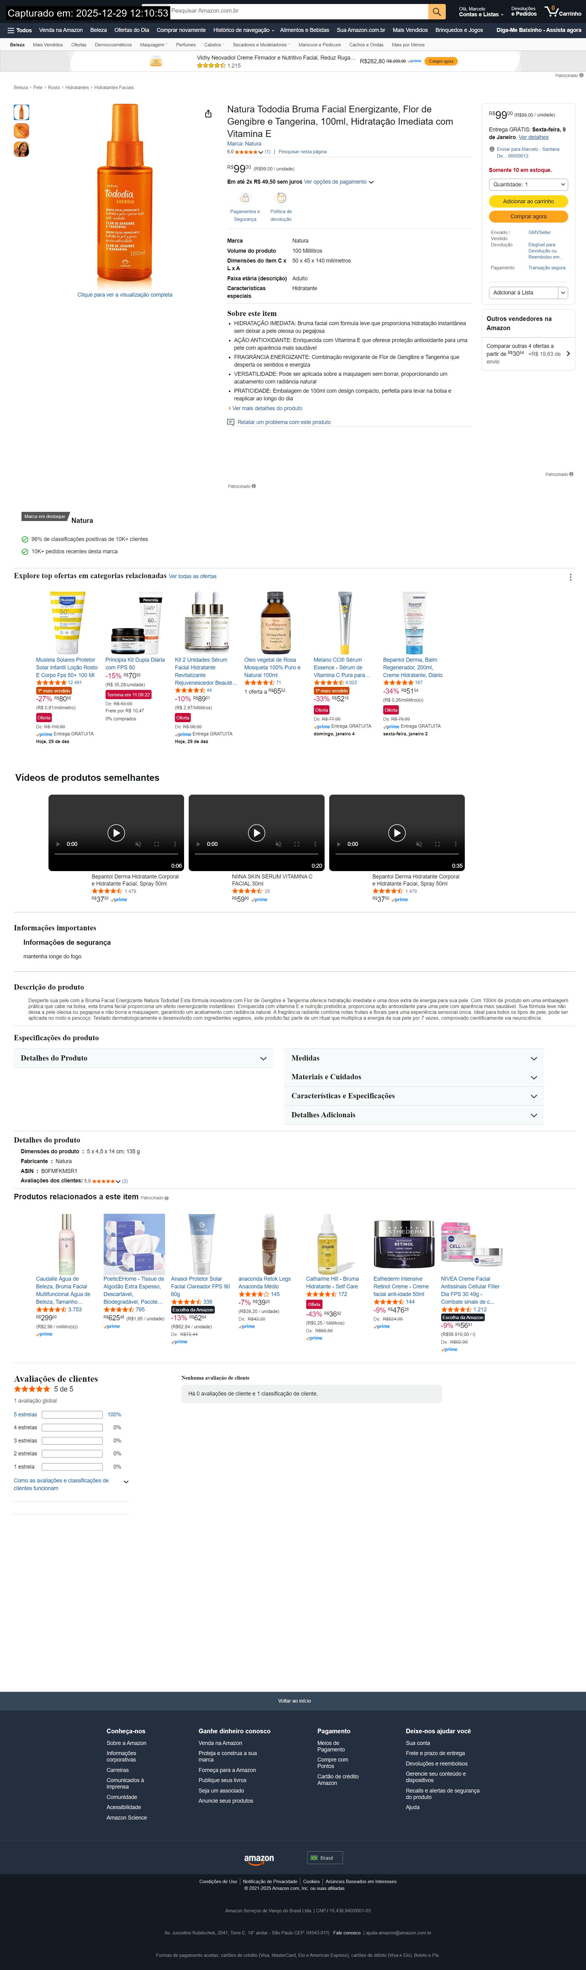Mute the third similar-product video
The image size is (586, 1970).
(x=419, y=844)
